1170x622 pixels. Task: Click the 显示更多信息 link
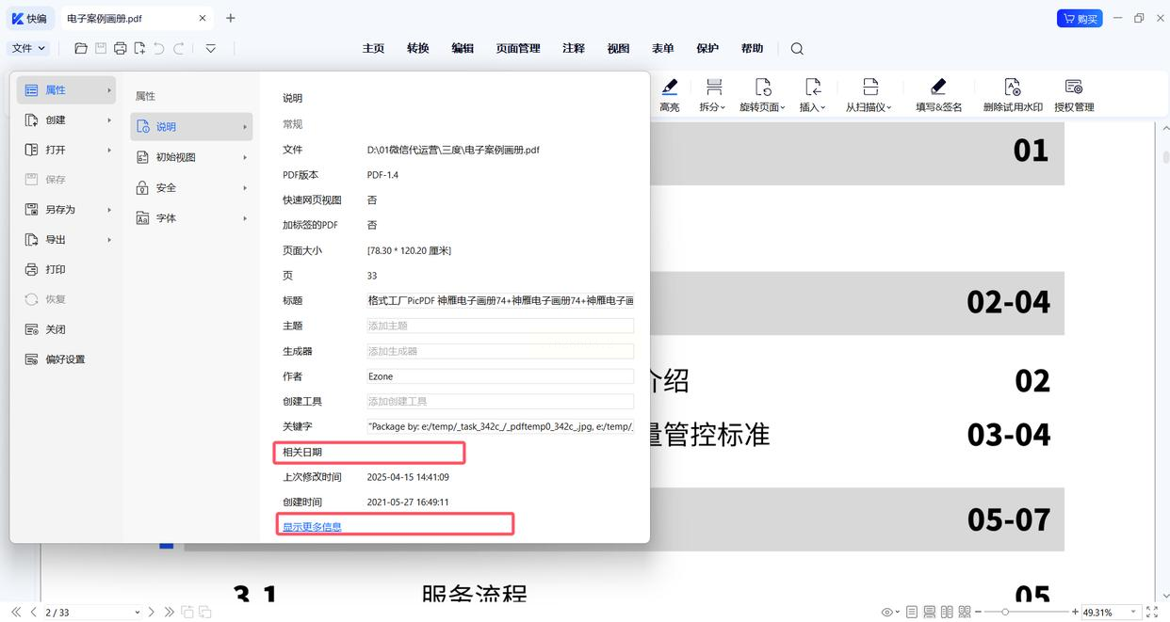coord(312,527)
